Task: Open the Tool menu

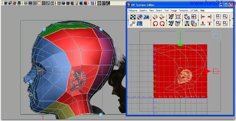Action: coord(166,10)
